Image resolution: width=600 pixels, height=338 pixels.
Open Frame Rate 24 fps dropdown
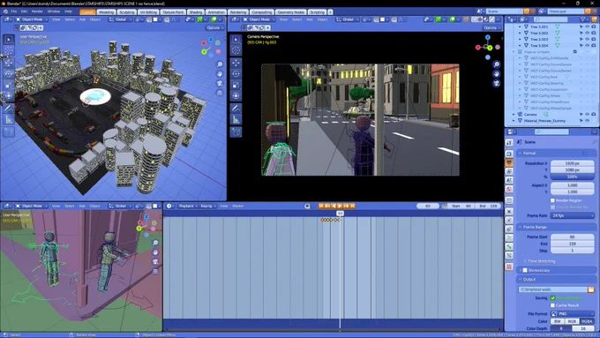[573, 215]
